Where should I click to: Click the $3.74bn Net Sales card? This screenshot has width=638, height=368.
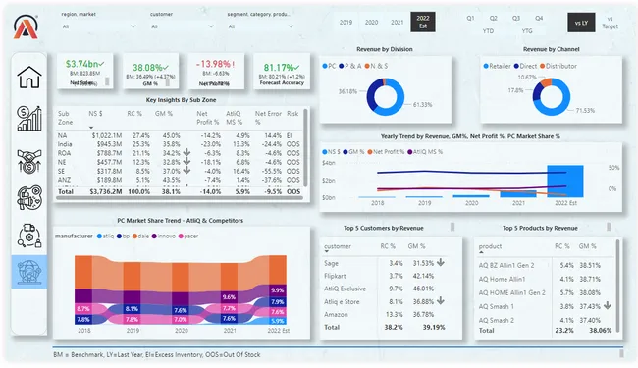(x=84, y=71)
